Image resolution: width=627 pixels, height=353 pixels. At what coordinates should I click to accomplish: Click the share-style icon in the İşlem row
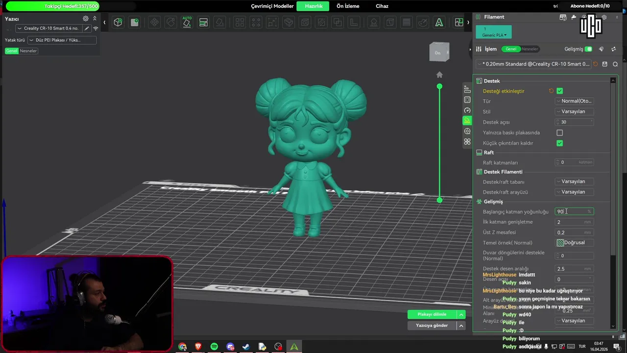point(614,49)
